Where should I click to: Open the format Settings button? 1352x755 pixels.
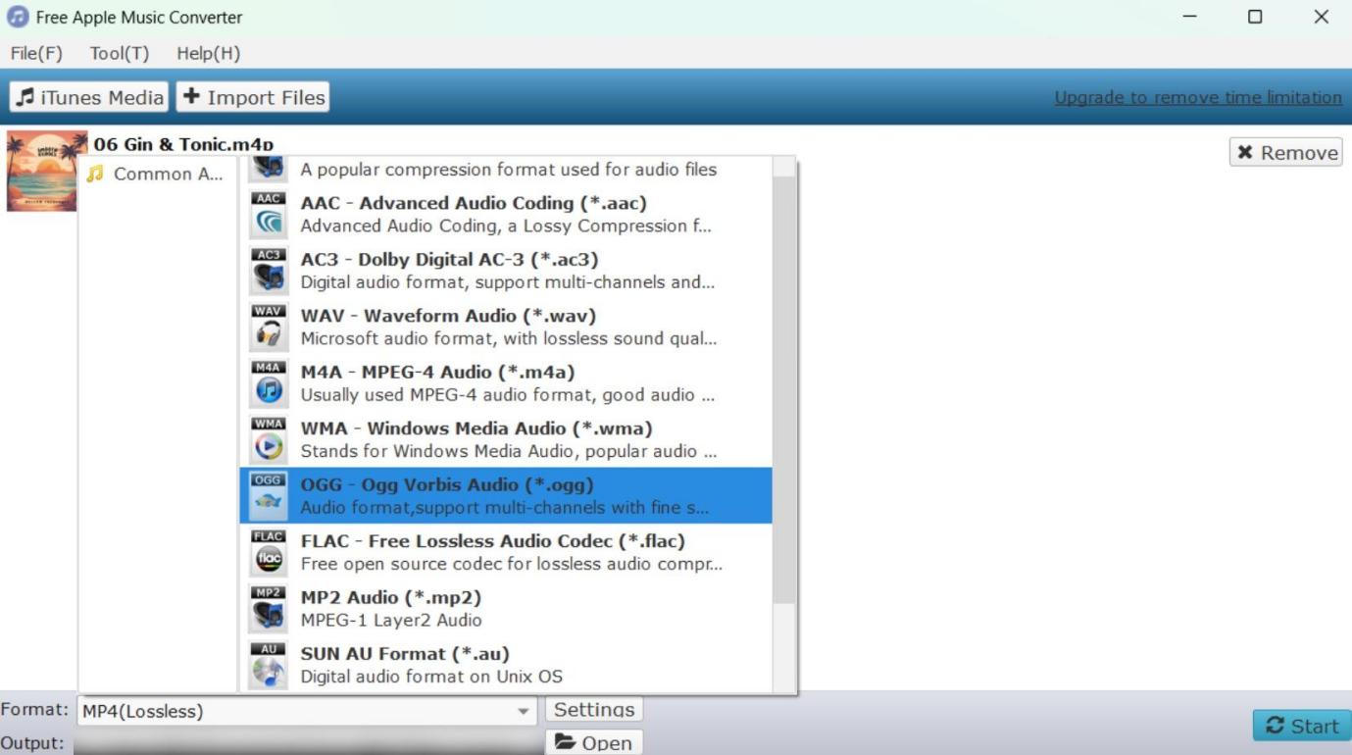pos(594,709)
